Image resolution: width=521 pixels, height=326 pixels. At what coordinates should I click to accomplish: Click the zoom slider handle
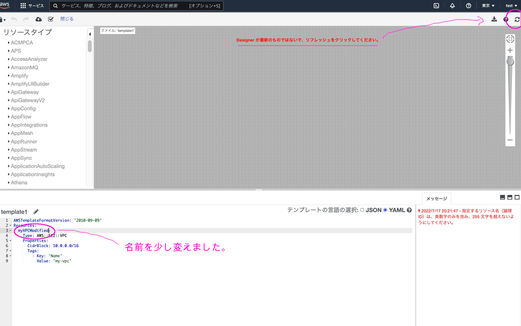pyautogui.click(x=510, y=62)
